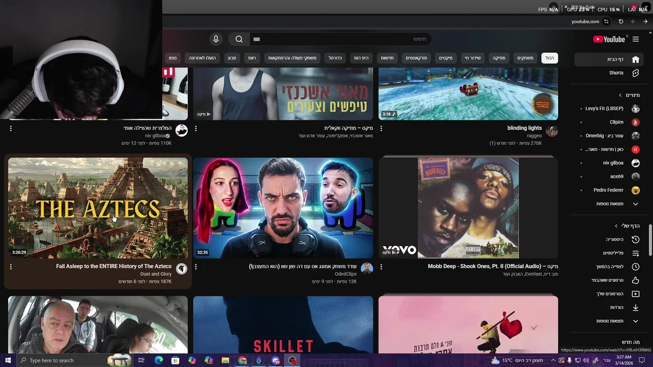Click the magnifier search button
653x367 pixels.
239,39
